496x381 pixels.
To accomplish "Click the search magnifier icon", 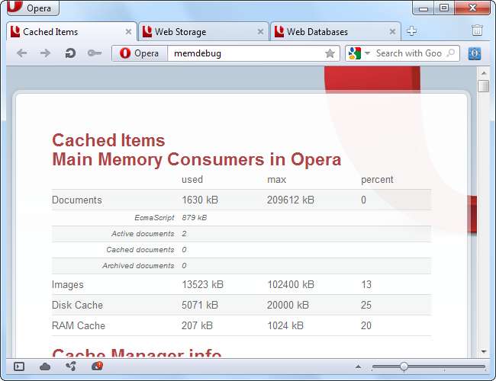I will 451,53.
